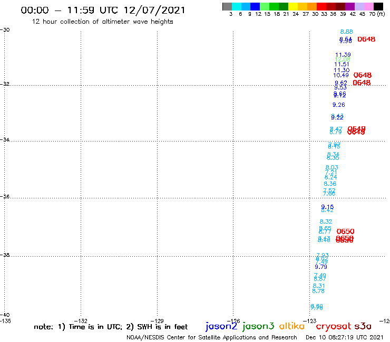Select the purple swatch in the legend
Viewport: 390px width, 342px height.
[350, 6]
